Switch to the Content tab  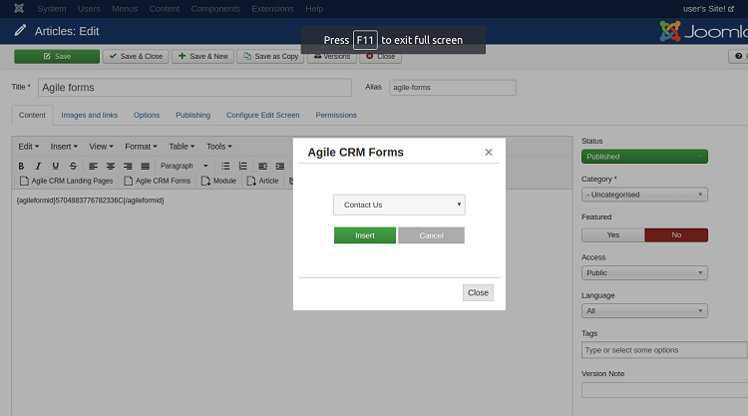tap(32, 115)
